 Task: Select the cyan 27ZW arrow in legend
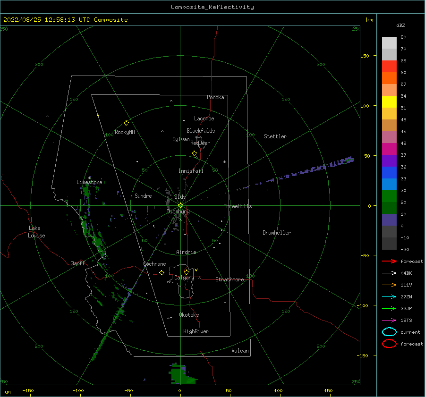click(x=389, y=297)
